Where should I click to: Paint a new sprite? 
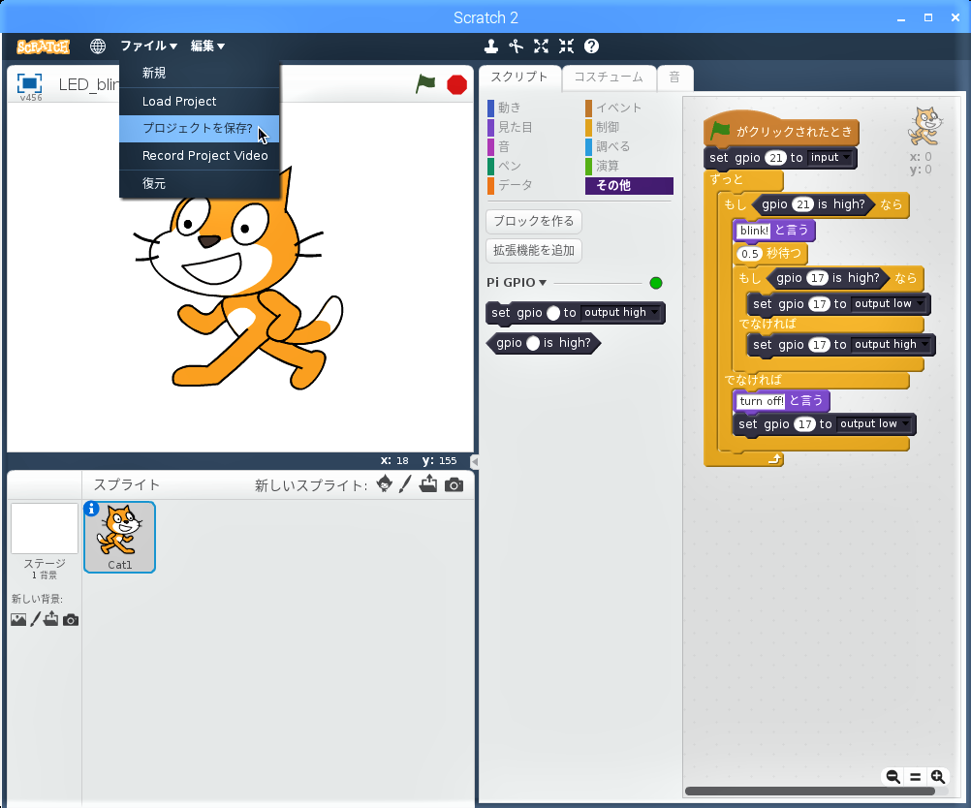[405, 484]
